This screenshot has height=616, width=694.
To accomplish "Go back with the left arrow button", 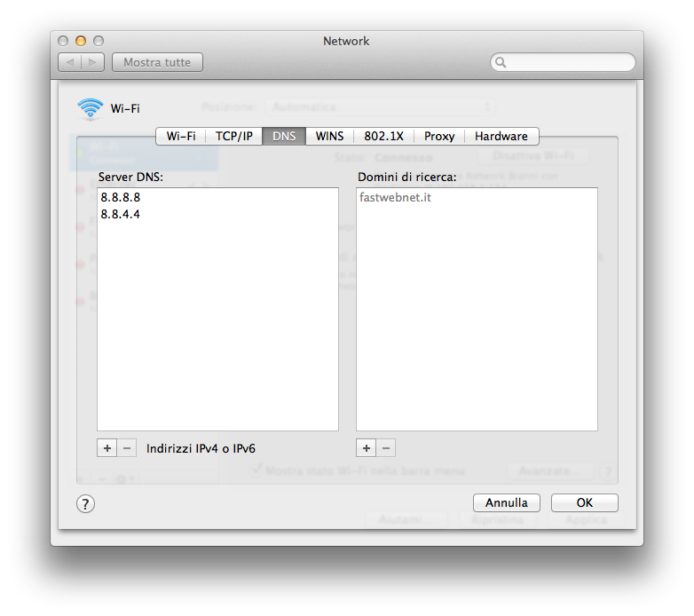I will 70,62.
